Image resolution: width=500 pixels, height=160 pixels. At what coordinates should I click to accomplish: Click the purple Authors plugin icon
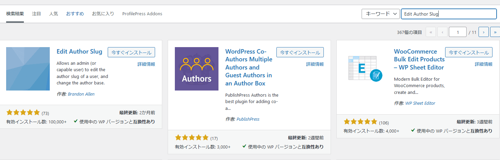[197, 69]
